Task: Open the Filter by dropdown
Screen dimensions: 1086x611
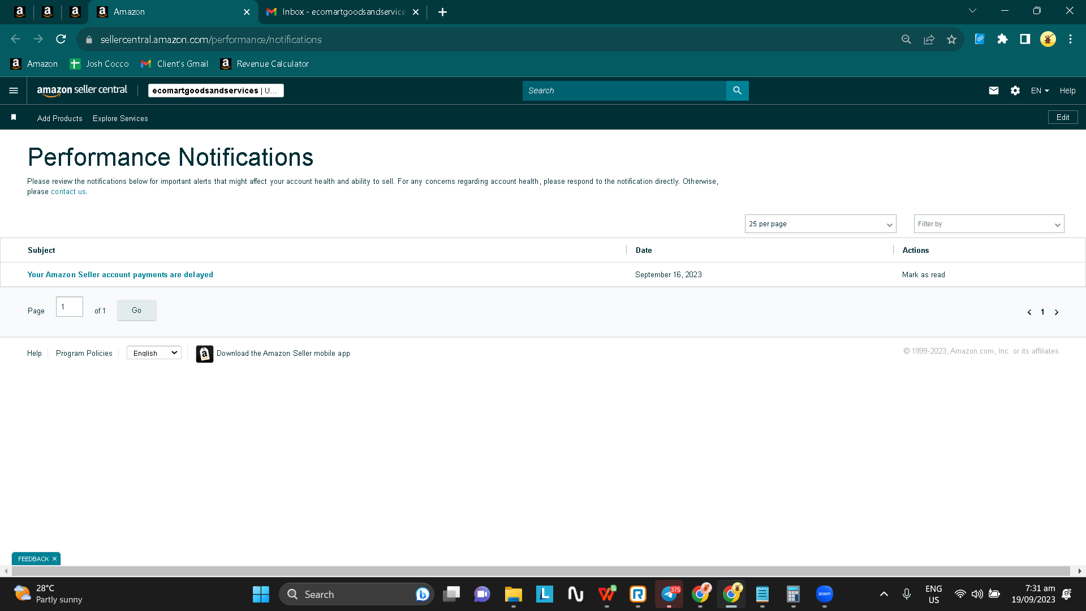Action: (989, 224)
